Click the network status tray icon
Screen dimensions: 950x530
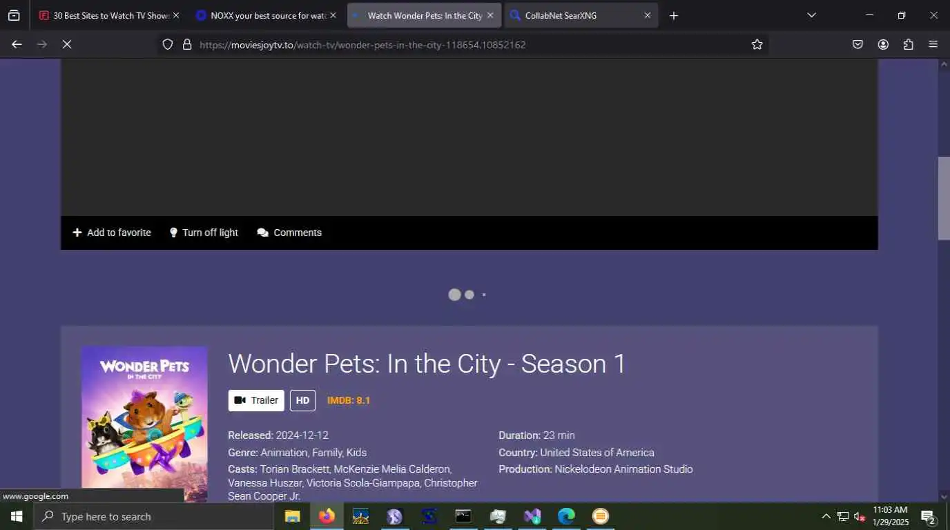point(843,516)
